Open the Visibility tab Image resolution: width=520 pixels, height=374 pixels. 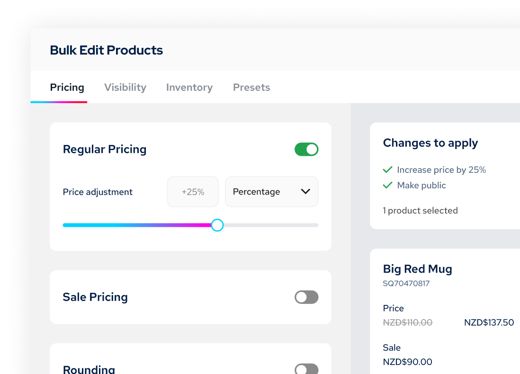pos(125,88)
